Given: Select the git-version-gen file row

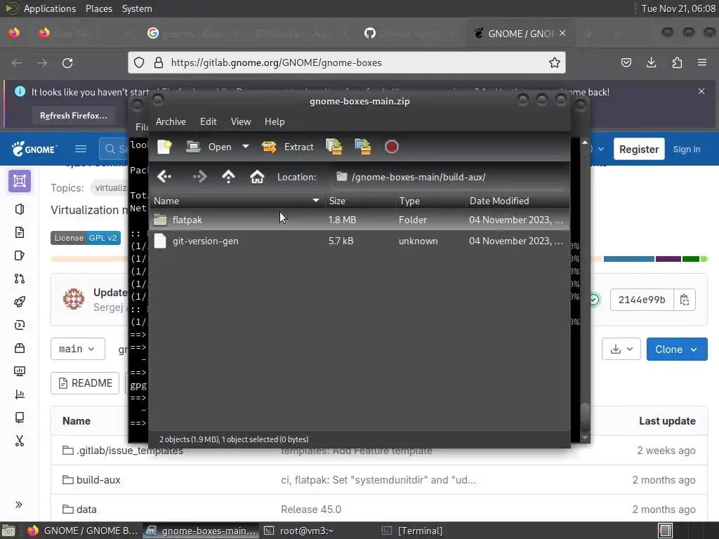Looking at the screenshot, I should [x=359, y=241].
